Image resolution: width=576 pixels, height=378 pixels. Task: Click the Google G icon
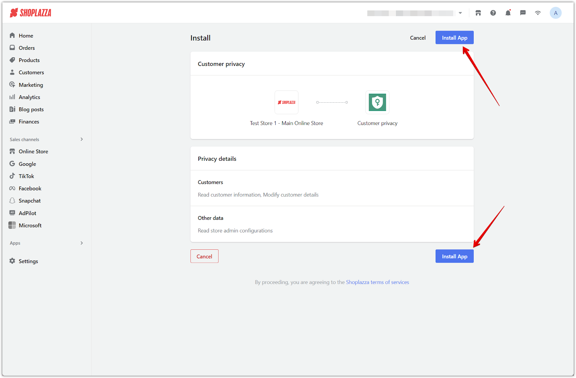(12, 164)
